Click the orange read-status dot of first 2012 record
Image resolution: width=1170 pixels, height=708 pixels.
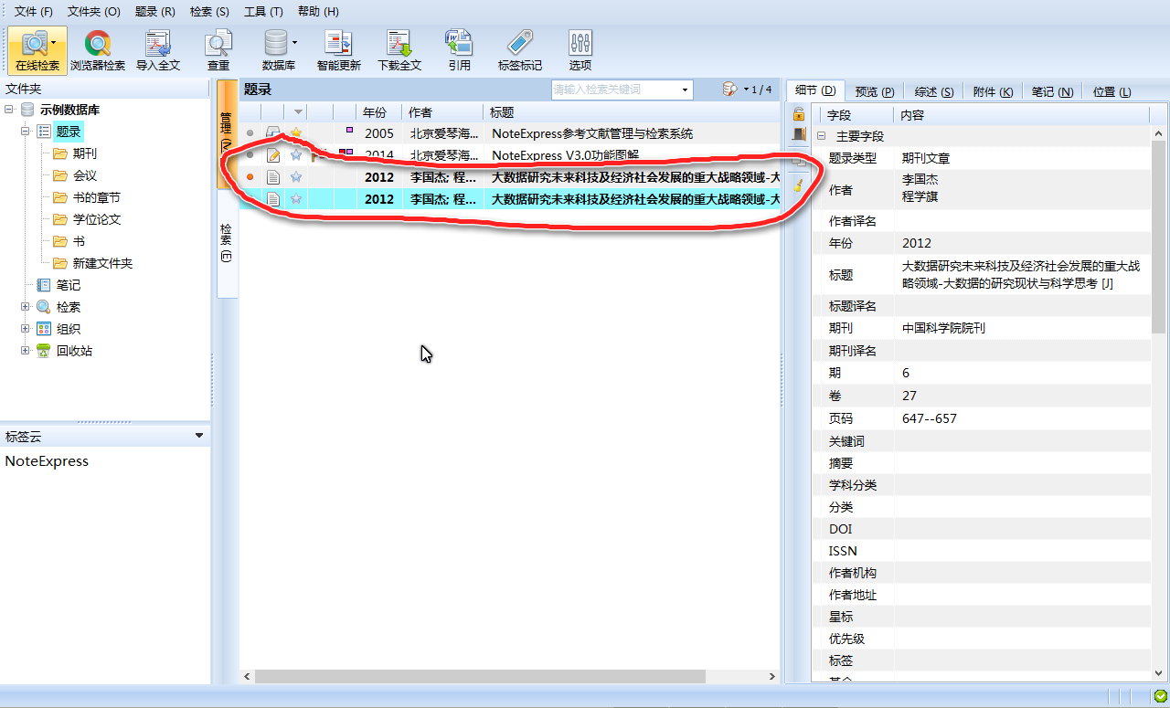tap(250, 177)
